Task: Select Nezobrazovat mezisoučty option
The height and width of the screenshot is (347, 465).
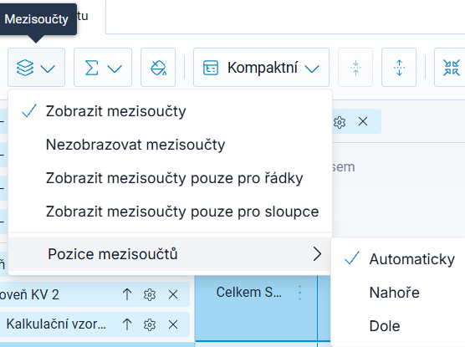Action: [170, 145]
